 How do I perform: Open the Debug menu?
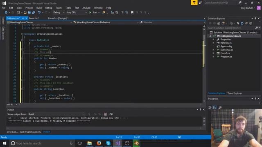click(49, 8)
